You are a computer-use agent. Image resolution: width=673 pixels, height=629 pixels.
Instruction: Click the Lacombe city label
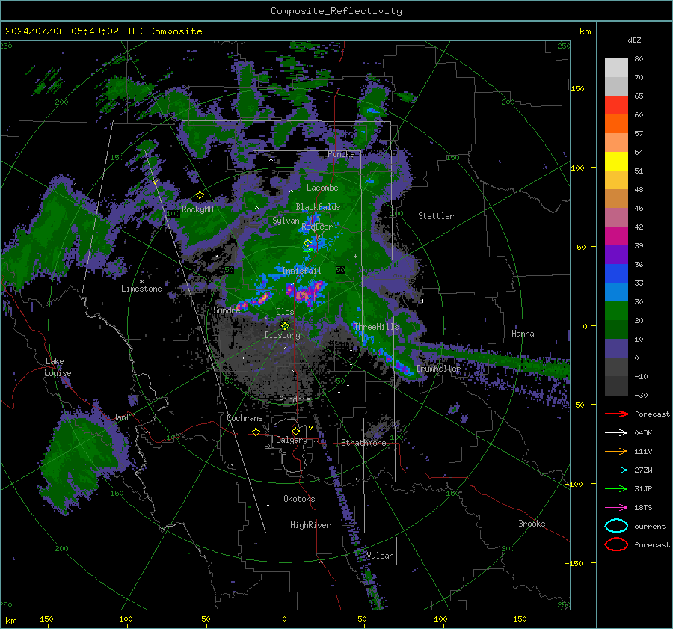point(322,188)
